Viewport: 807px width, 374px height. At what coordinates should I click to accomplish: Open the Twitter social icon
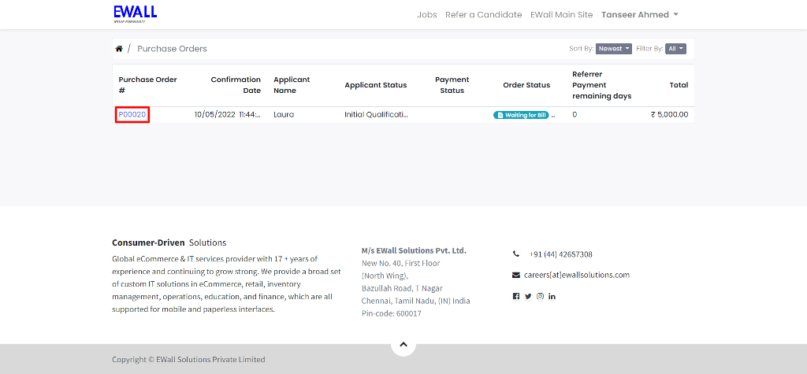(x=528, y=296)
